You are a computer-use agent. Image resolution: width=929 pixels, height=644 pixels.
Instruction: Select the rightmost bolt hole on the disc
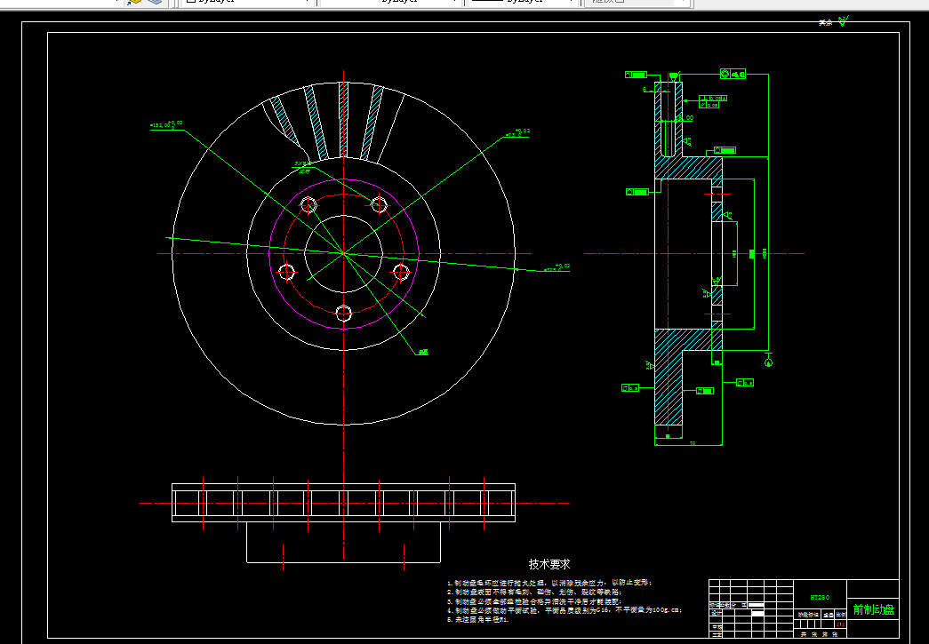[x=401, y=273]
